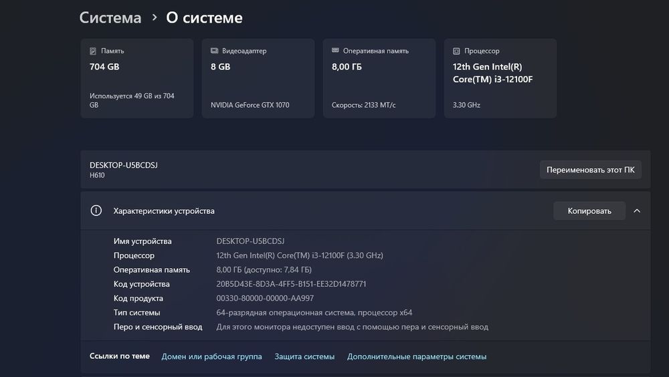Select system type value 64-разрядная операционная система

tap(314, 313)
